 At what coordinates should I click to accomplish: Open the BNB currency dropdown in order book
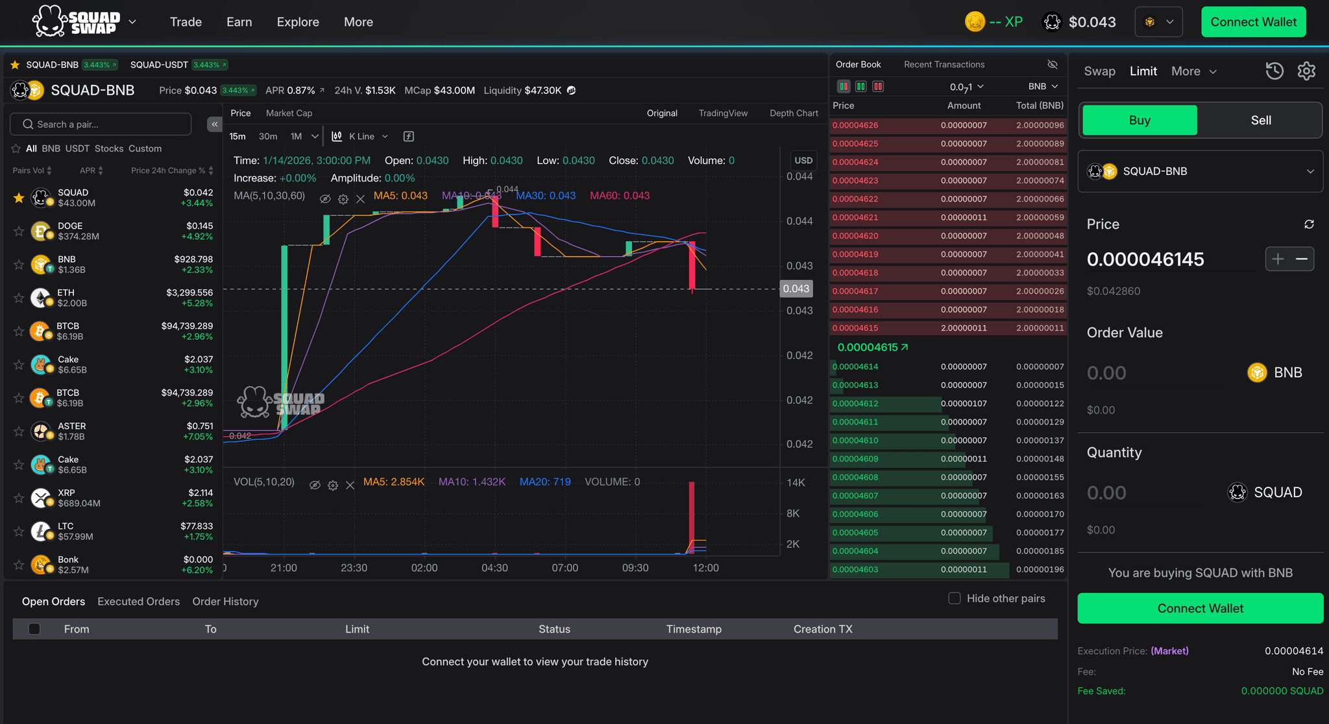pos(1043,86)
